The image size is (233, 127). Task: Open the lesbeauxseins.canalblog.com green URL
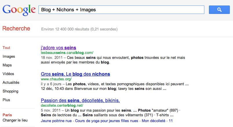pos(67,53)
